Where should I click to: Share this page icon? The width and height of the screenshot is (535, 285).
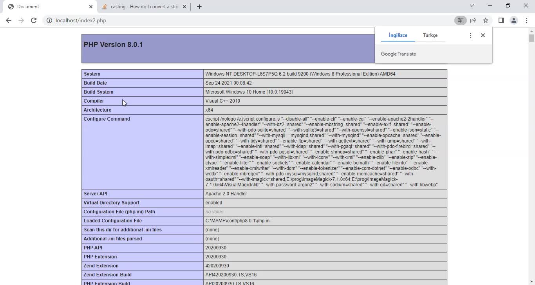pos(473,20)
